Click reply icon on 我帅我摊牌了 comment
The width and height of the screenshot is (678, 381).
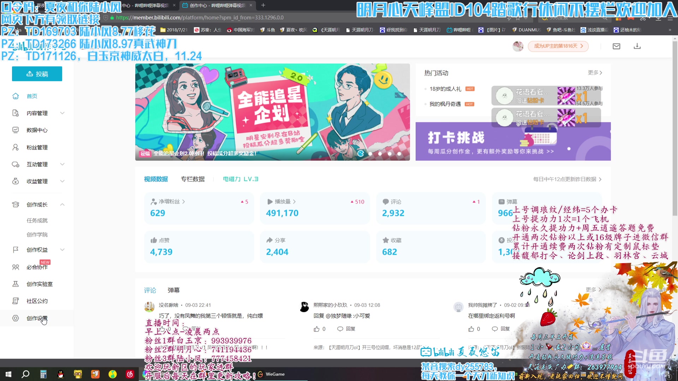(x=495, y=329)
